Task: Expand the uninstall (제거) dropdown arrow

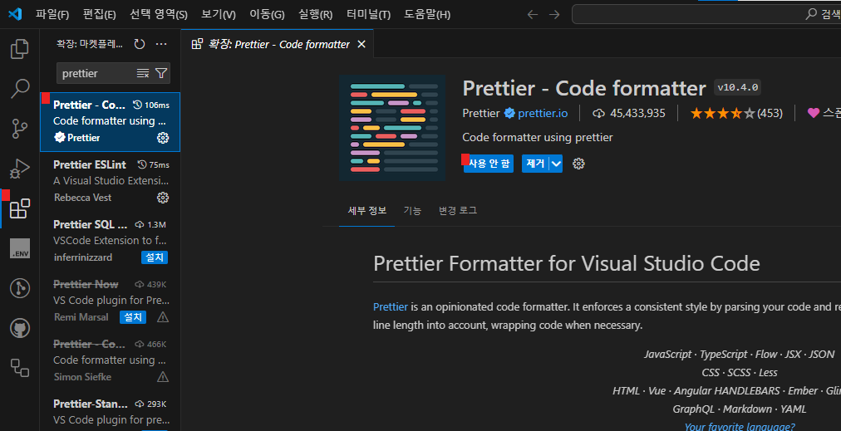Action: click(x=556, y=164)
